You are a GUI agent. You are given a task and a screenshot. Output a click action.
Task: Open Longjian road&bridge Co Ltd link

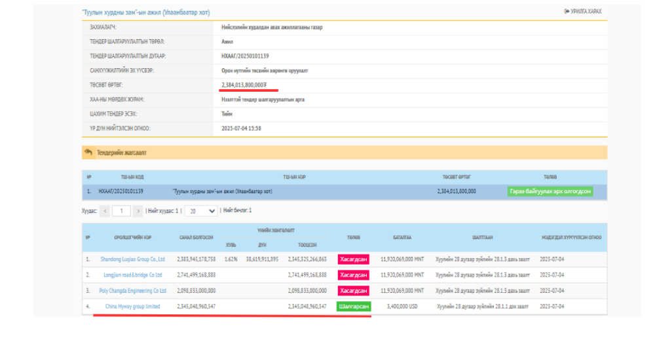tap(133, 275)
